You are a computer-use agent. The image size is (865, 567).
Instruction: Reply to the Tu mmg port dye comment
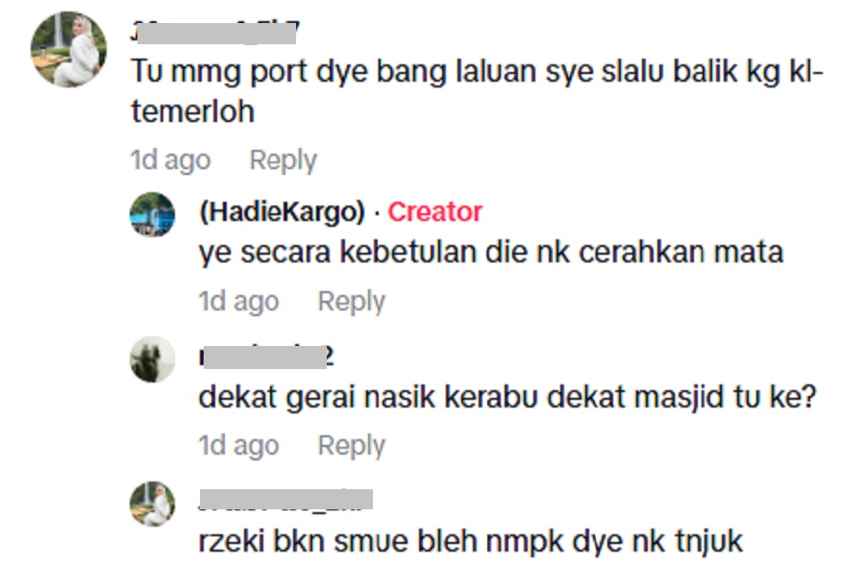[x=283, y=161]
